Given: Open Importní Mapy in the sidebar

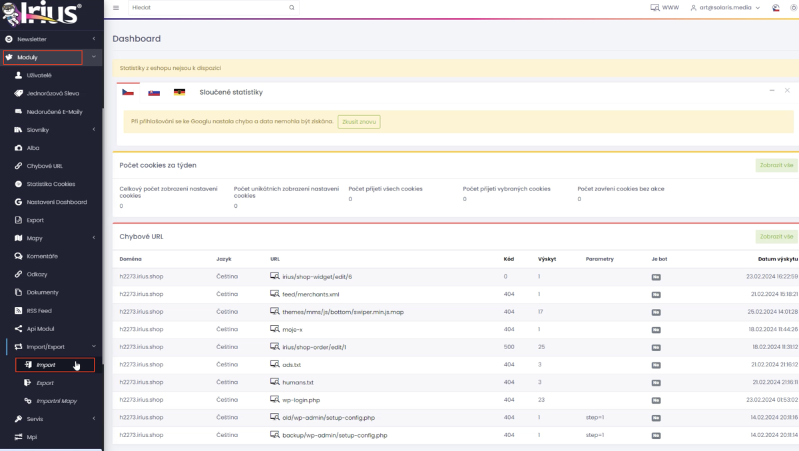Looking at the screenshot, I should coord(57,401).
